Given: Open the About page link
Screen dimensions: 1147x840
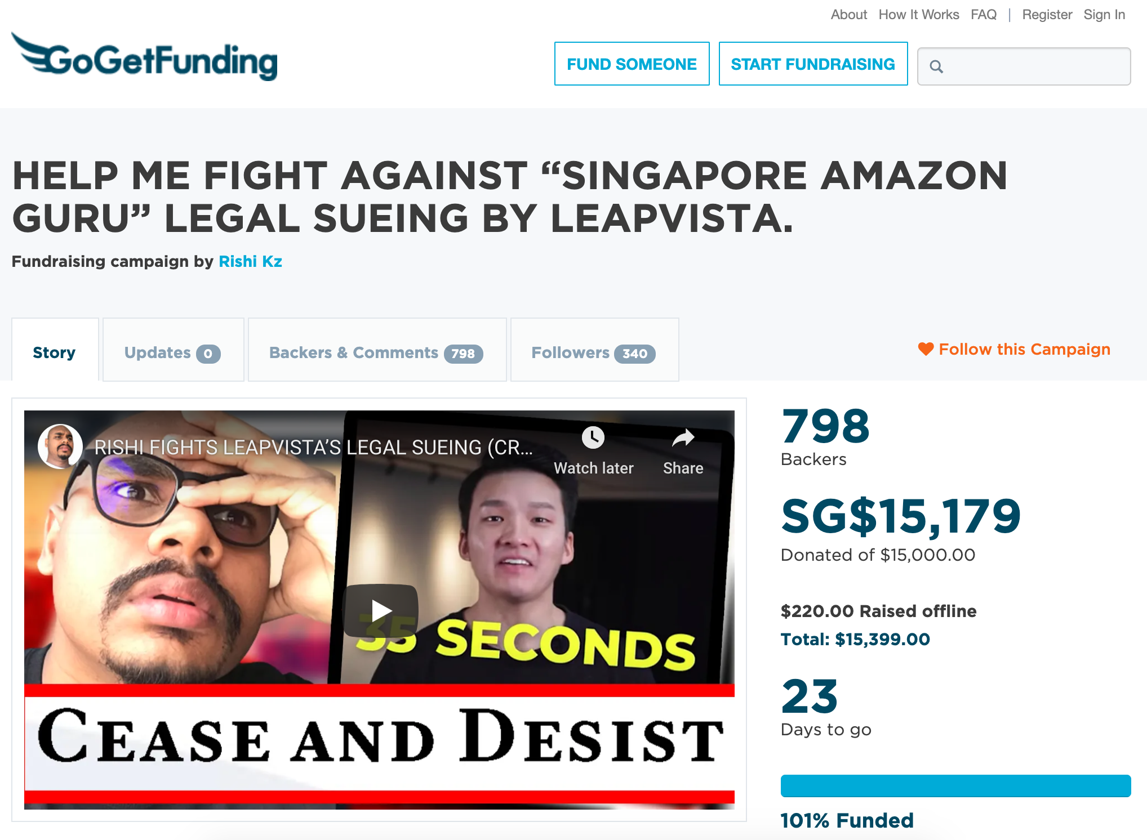Looking at the screenshot, I should click(848, 15).
